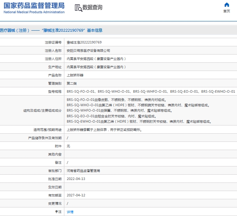Click the model spec value starting BRS-SQ-FO-O-01、BRS-SQ-WHO-O-01
The width and height of the screenshot is (237, 216).
point(151,92)
